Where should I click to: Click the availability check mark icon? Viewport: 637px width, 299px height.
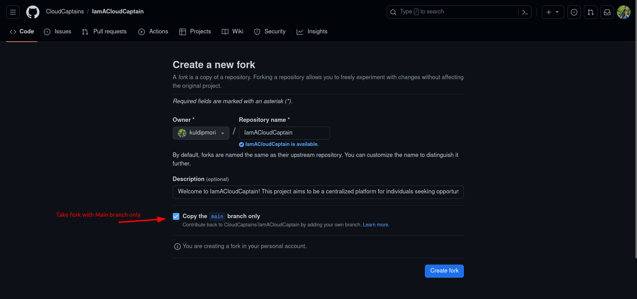coord(241,145)
